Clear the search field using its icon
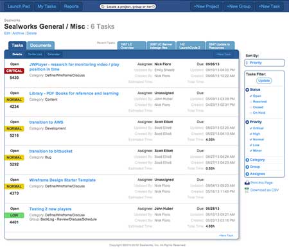Image resolution: width=289 pixels, height=249 pixels. pos(153,6)
